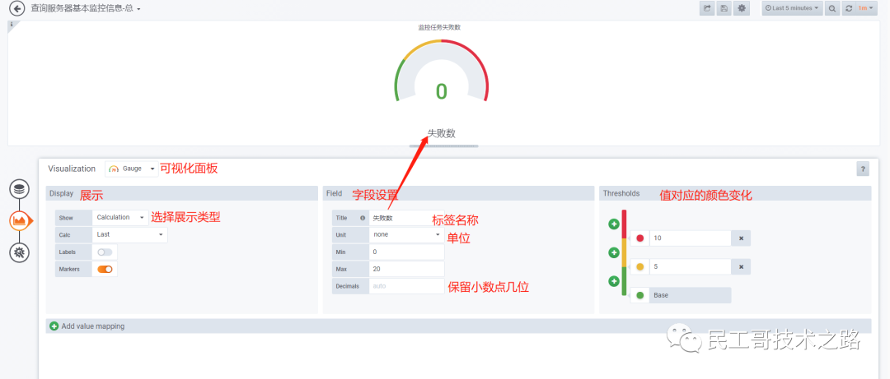Viewport: 890px width, 379px height.
Task: Open the green Base color picker
Action: point(640,296)
